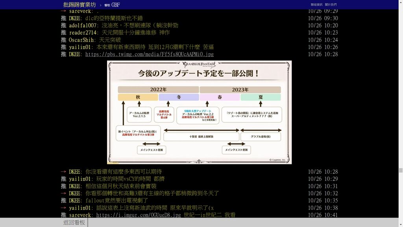Select username adolfal007

tap(82, 26)
